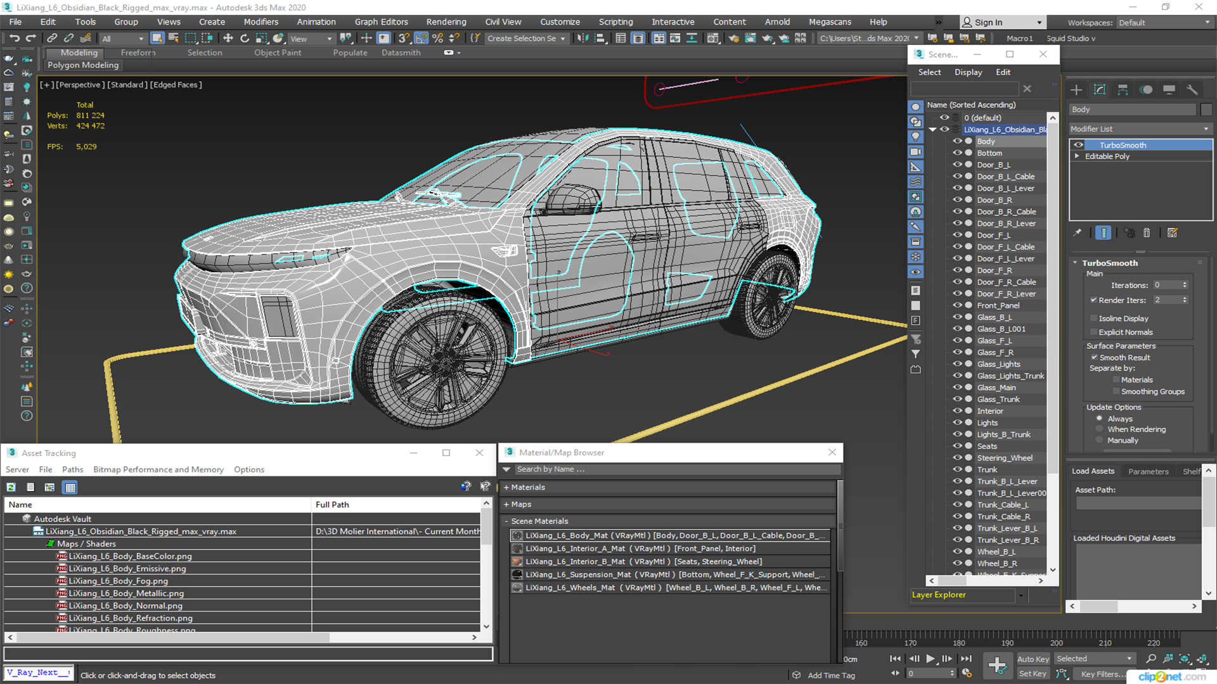Enable the Explicit Normals checkbox

tap(1093, 332)
